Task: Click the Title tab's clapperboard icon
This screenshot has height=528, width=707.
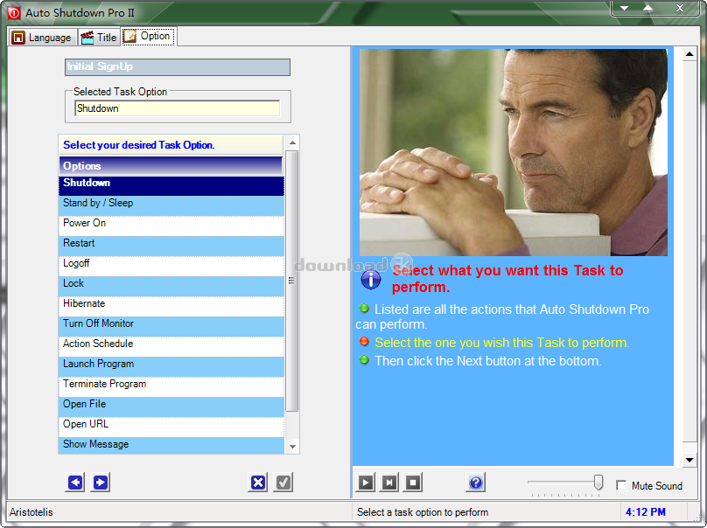Action: [x=87, y=38]
